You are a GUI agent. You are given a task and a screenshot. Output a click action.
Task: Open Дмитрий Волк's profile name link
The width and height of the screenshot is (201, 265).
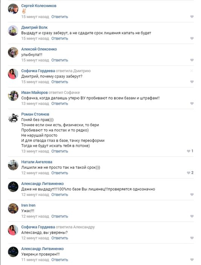pyautogui.click(x=34, y=28)
